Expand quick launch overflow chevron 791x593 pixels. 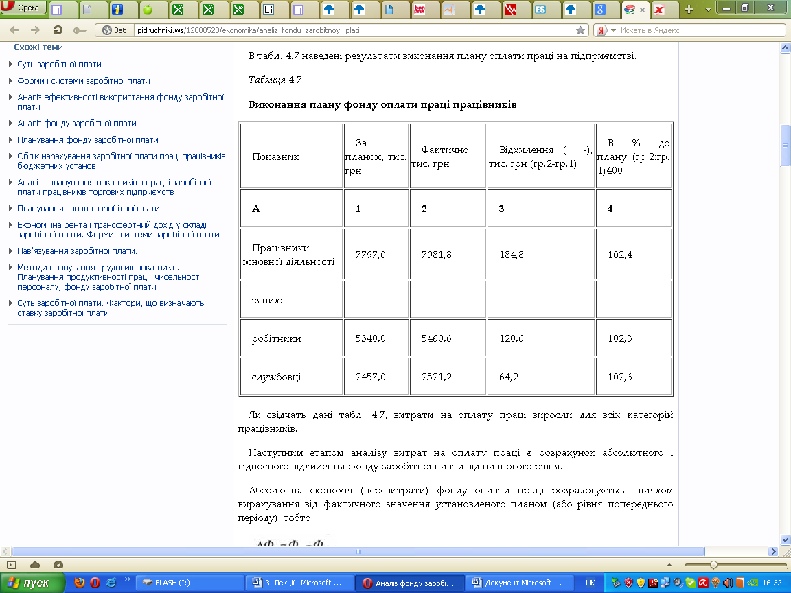(x=127, y=579)
